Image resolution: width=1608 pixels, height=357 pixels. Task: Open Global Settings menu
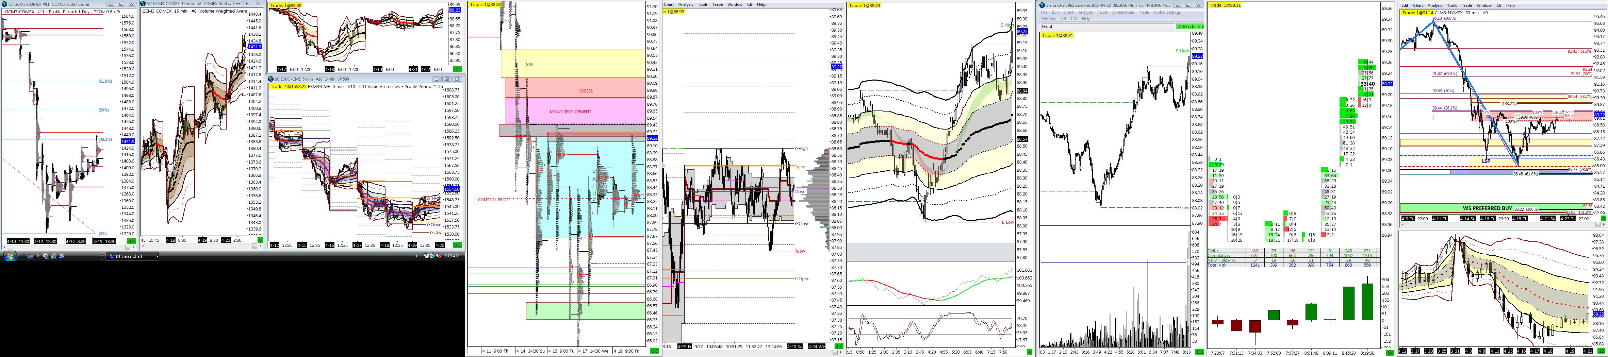pos(1167,12)
